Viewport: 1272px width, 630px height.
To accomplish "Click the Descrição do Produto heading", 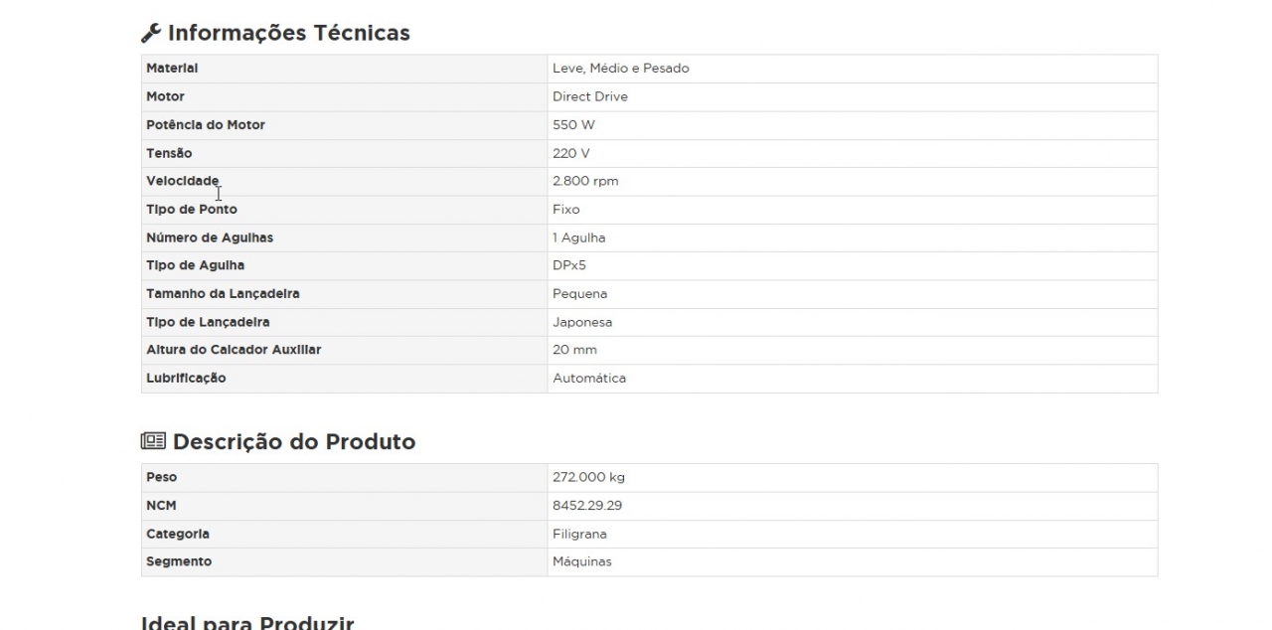I will coord(293,441).
